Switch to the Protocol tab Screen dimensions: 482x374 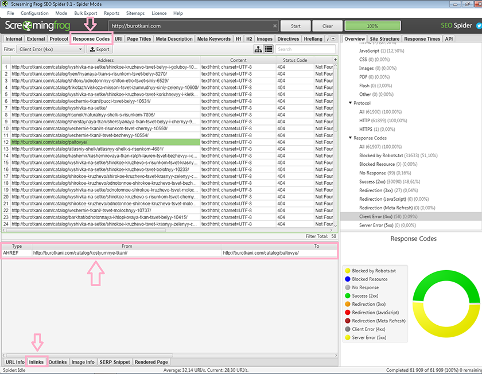tap(59, 39)
